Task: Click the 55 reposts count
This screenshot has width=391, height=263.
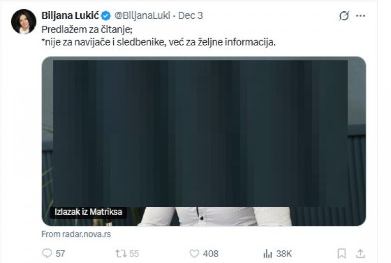Action: click(134, 254)
